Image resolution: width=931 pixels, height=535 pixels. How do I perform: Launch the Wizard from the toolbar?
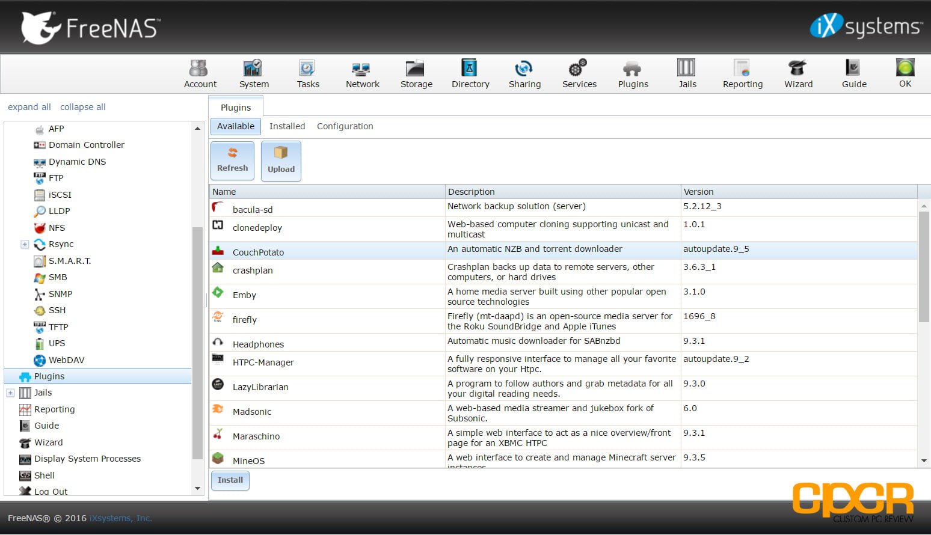coord(798,74)
